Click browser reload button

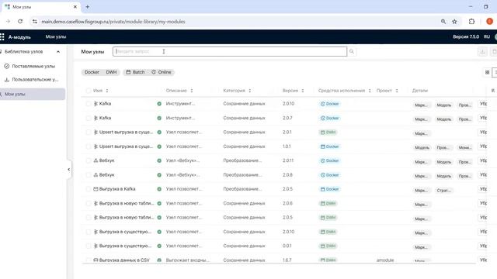(20, 22)
